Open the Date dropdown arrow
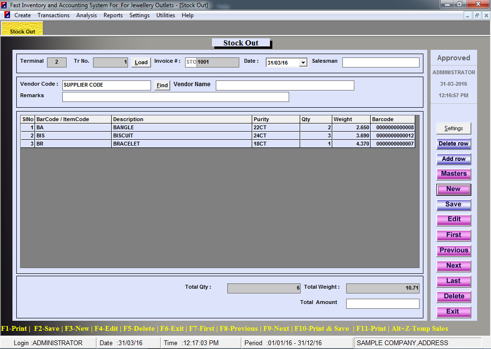The image size is (491, 349). [x=303, y=63]
